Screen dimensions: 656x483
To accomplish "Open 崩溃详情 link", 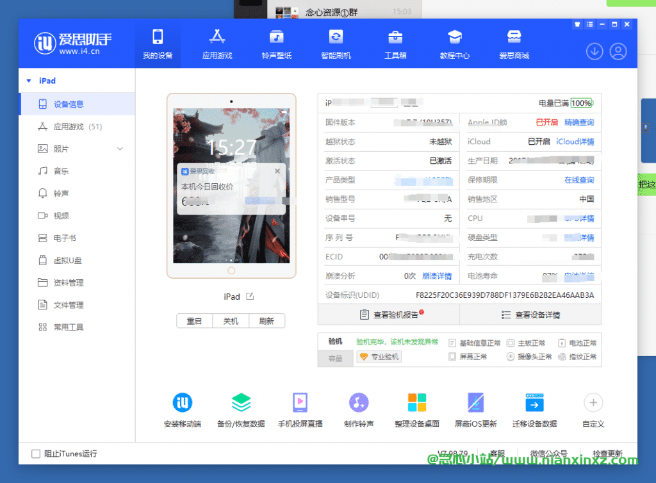I will (437, 276).
